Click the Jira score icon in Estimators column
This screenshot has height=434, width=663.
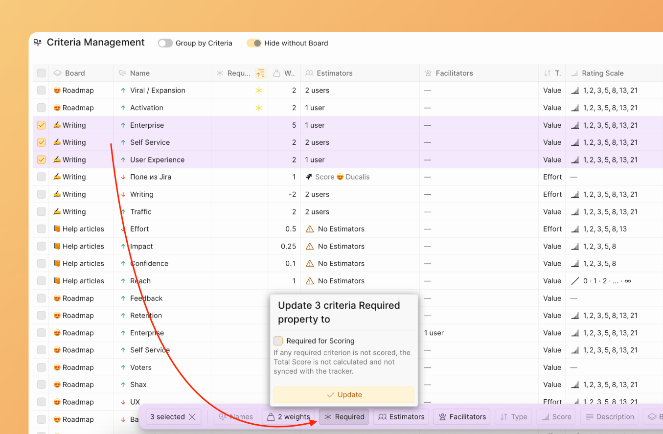coord(309,177)
